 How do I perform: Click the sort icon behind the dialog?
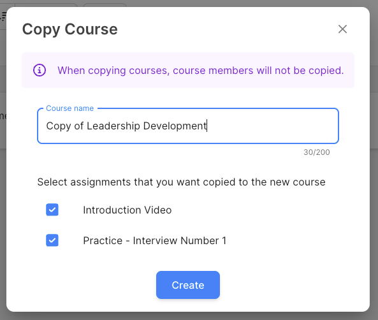tap(3, 17)
